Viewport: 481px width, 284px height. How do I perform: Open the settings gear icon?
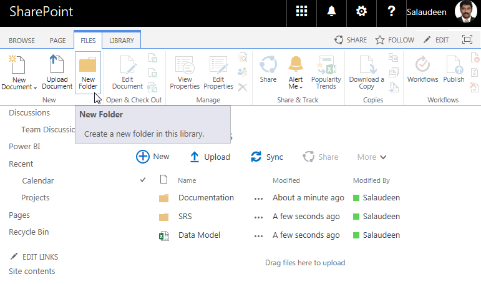point(361,12)
